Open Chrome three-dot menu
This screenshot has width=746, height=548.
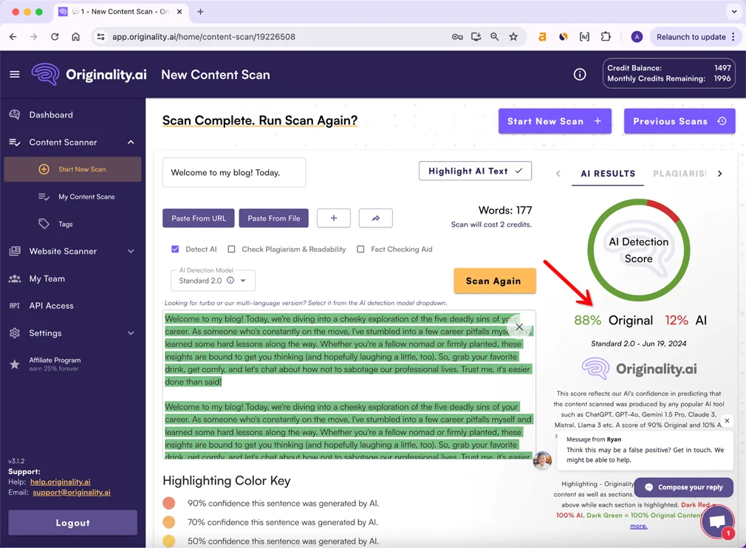[x=733, y=37]
